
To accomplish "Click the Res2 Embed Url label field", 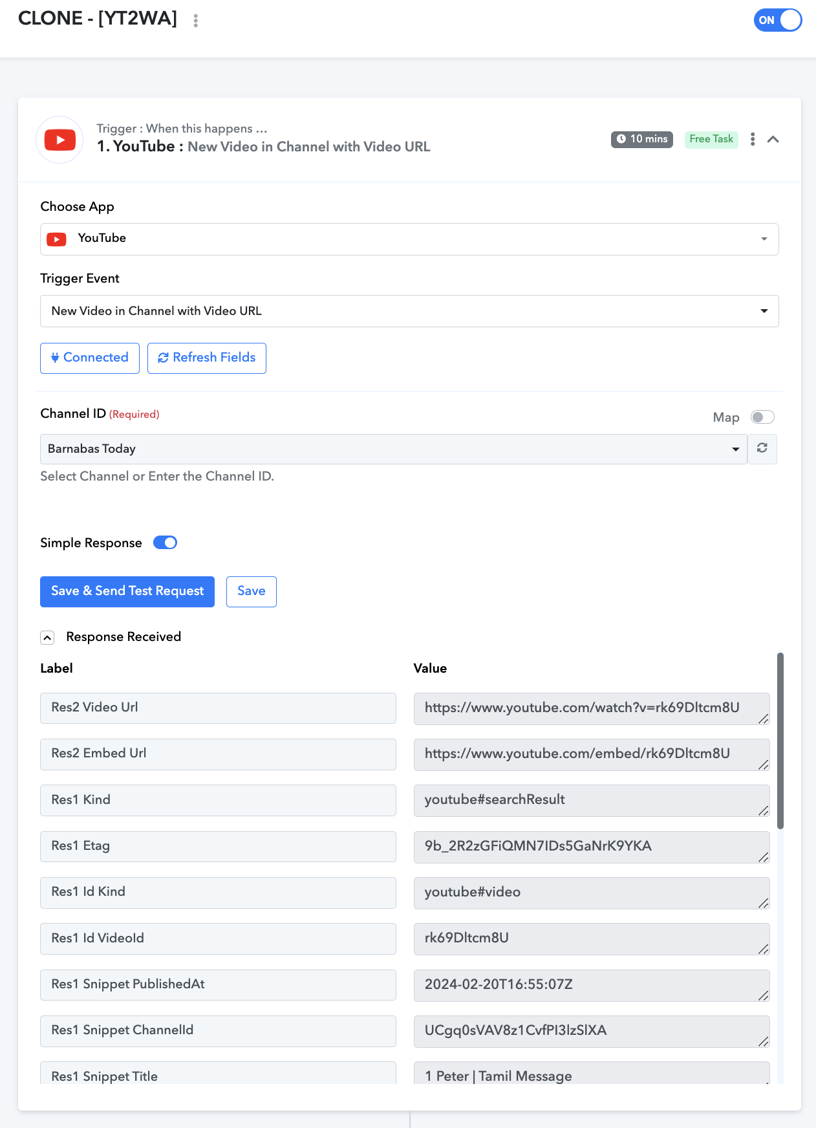I will (x=218, y=754).
